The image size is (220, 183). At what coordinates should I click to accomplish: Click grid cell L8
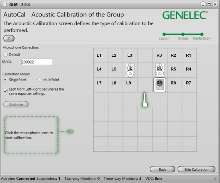(116, 85)
